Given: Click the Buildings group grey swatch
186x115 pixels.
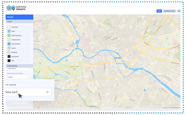Looking at the screenshot, I should point(9,52).
